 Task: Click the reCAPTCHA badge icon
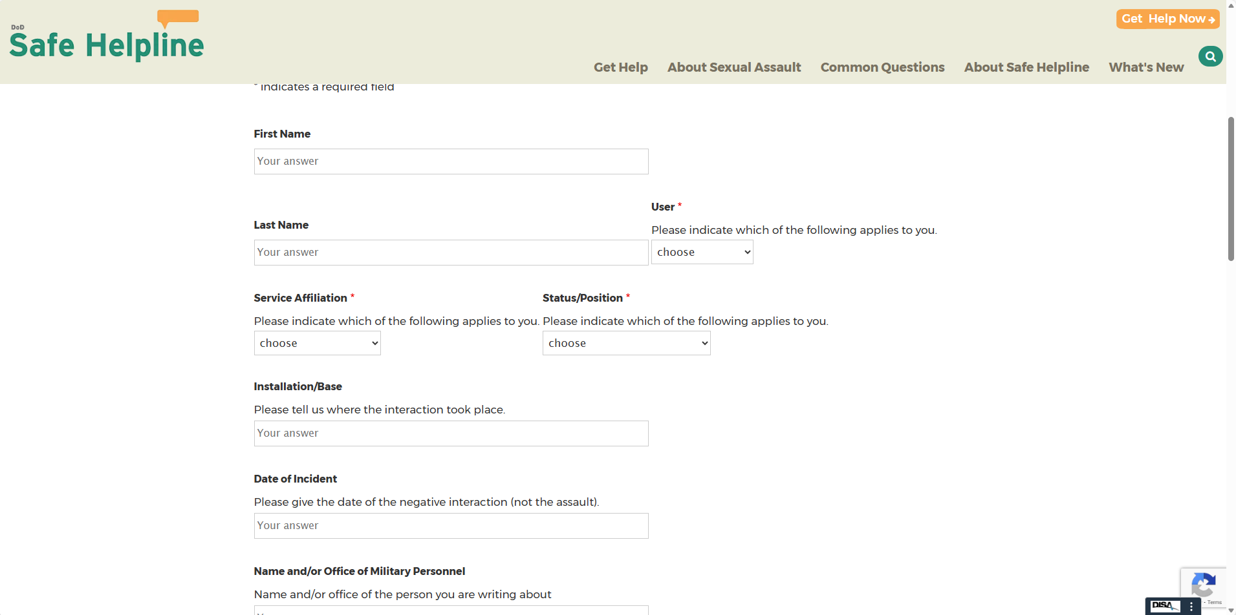(x=1202, y=585)
